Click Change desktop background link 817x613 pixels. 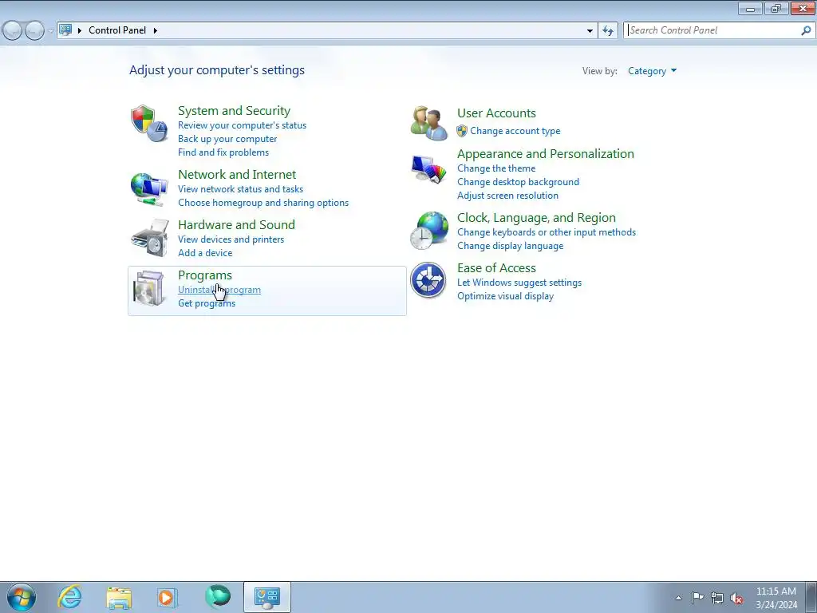click(518, 182)
